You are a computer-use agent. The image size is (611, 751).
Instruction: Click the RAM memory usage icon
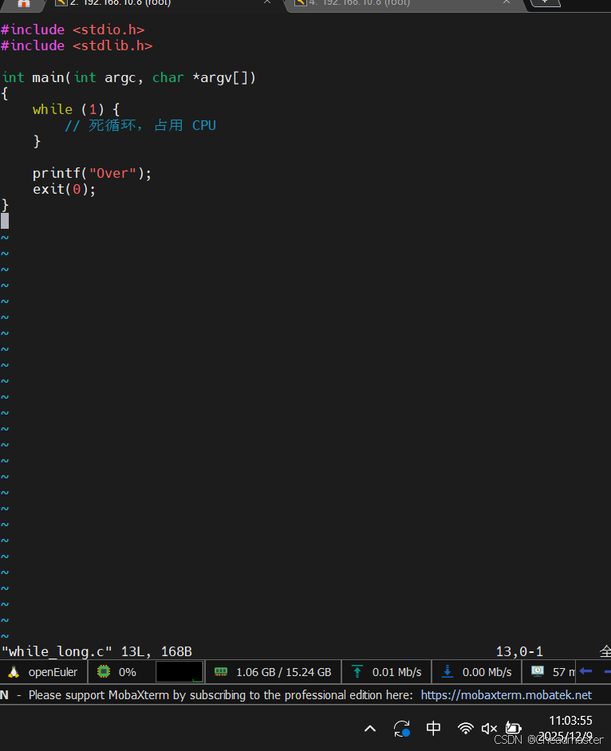point(221,672)
